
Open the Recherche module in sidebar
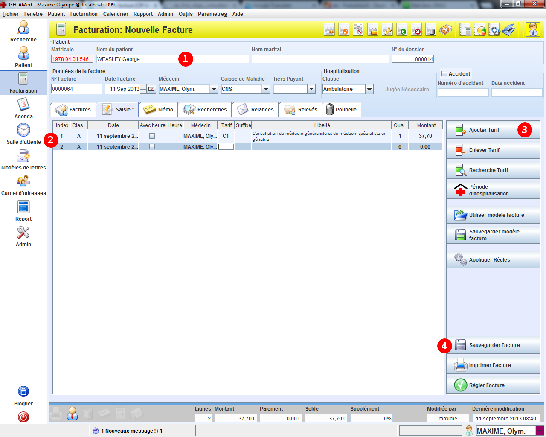click(x=23, y=29)
